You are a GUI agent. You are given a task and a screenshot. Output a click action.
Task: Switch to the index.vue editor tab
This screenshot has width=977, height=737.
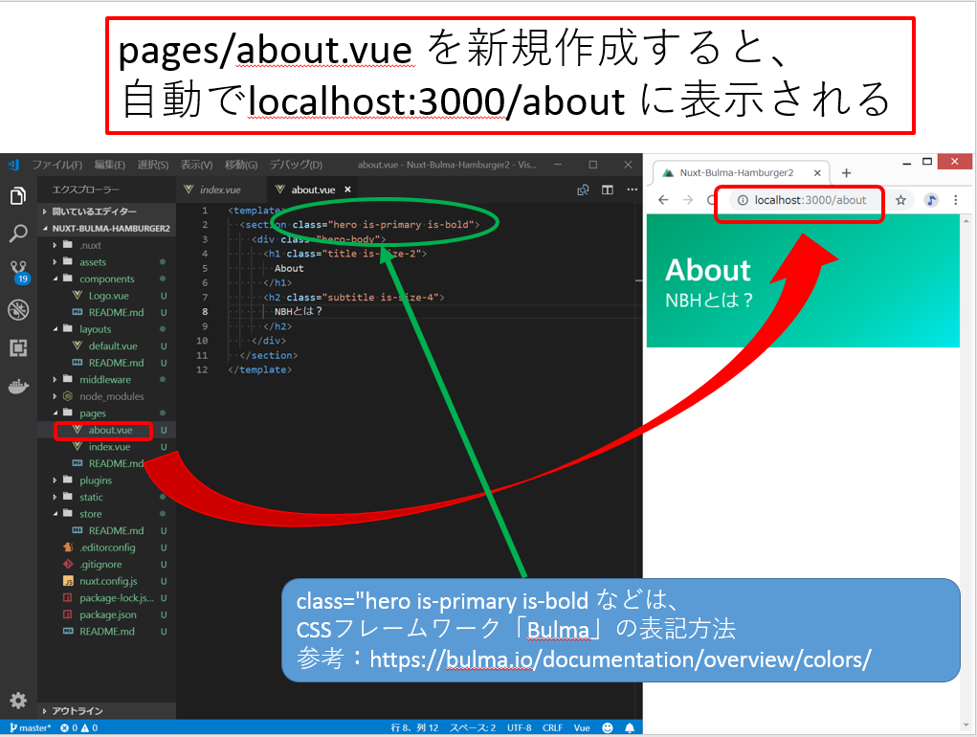pos(219,190)
